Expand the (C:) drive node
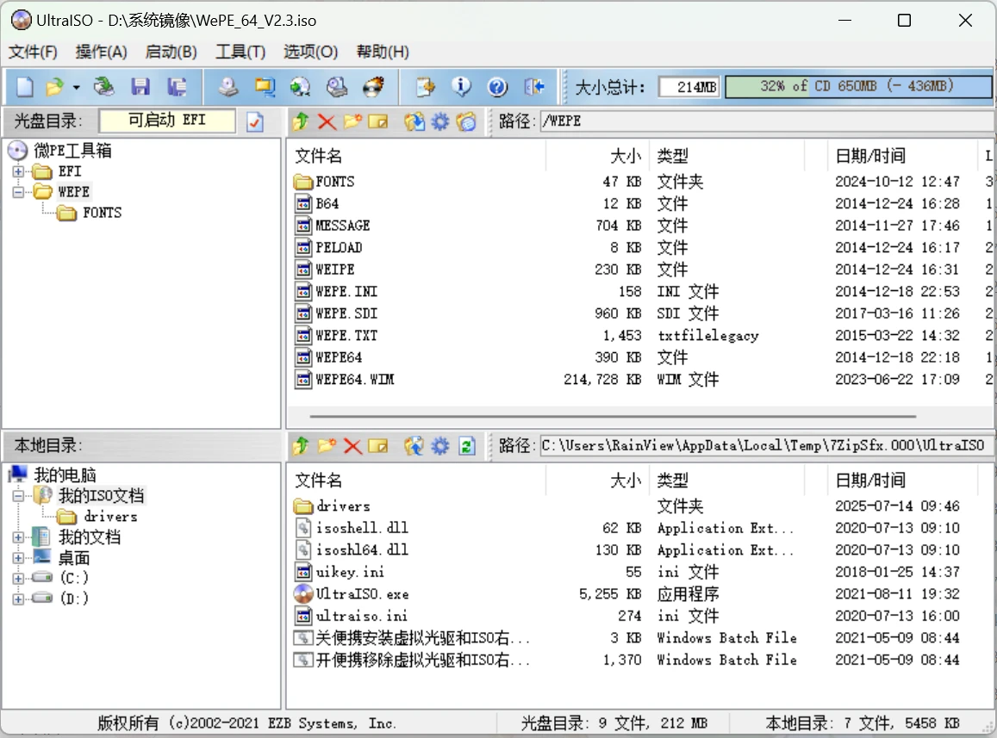 18,578
